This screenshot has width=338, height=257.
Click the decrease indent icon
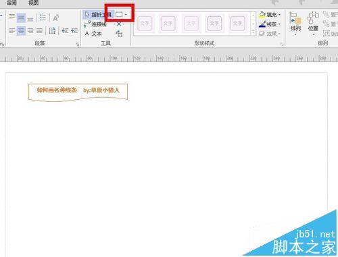[65, 30]
